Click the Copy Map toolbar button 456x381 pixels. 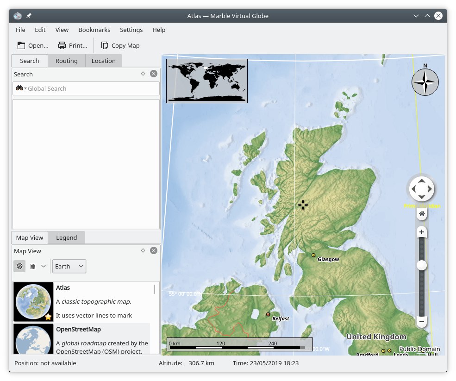pyautogui.click(x=120, y=45)
